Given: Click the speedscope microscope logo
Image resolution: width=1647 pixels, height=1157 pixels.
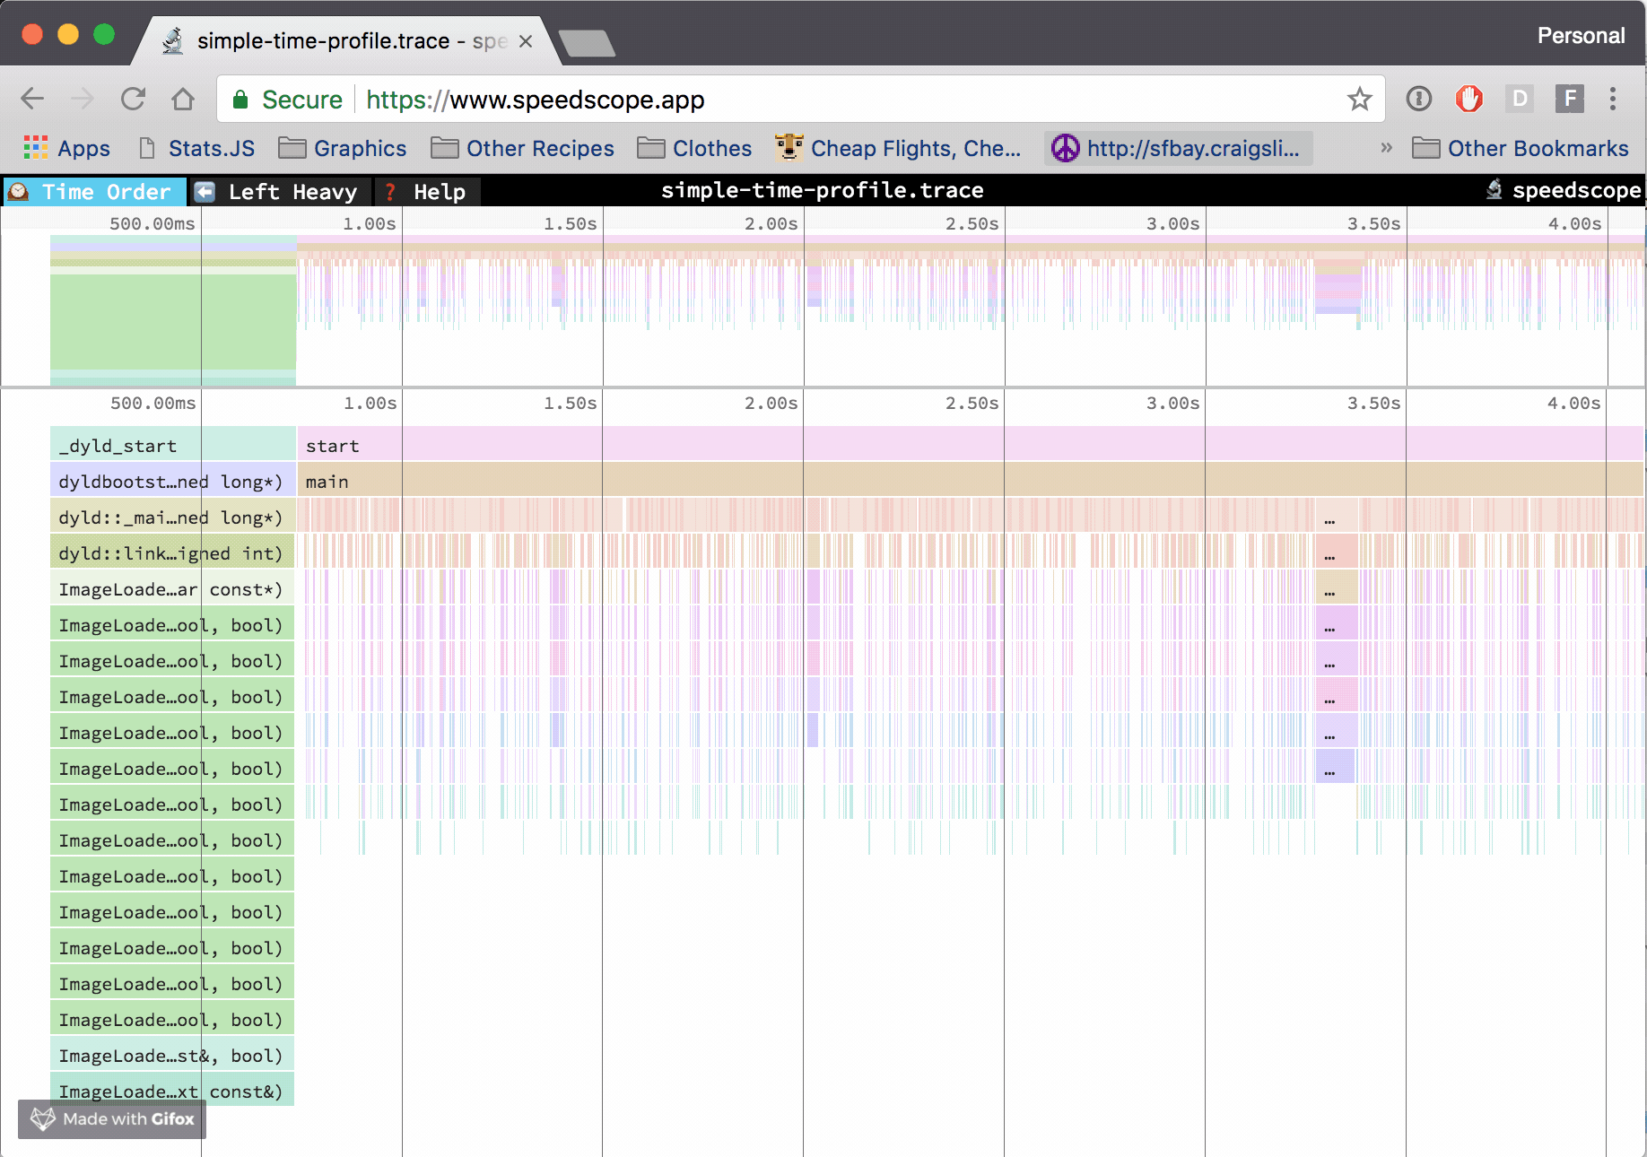Looking at the screenshot, I should pyautogui.click(x=1494, y=190).
